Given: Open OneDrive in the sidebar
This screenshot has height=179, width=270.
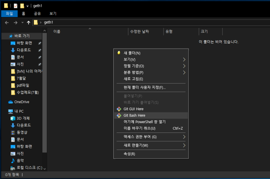Looking at the screenshot, I should tap(21, 102).
